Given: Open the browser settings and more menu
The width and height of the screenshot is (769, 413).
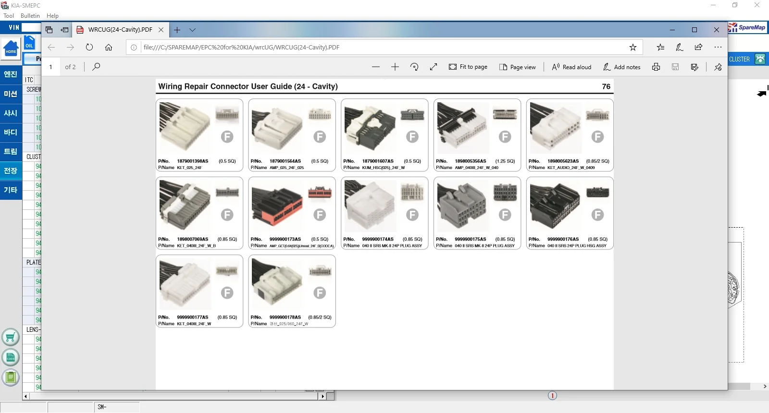Looking at the screenshot, I should [x=718, y=47].
